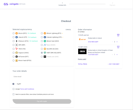Remove the 10 GBP ASOS card via trash icon
The height and width of the screenshot is (110, 133).
[118, 47]
